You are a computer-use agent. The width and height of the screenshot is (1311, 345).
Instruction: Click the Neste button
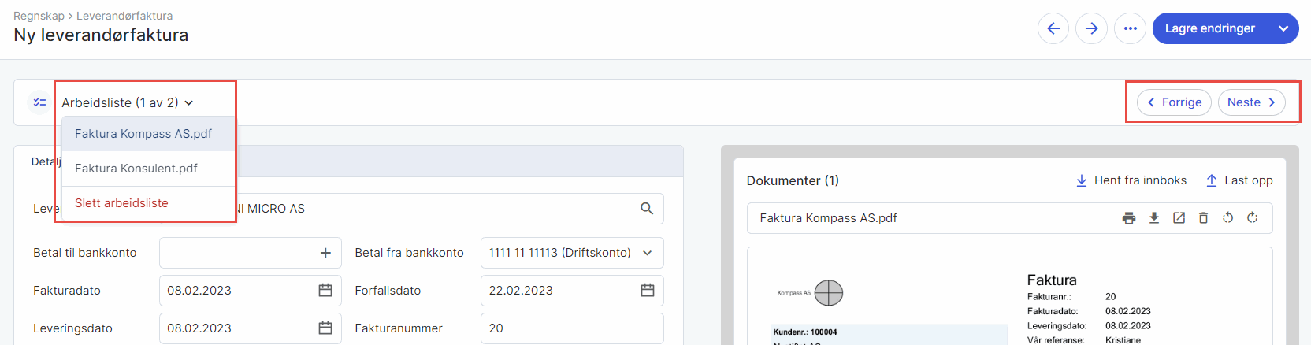[x=1251, y=102]
